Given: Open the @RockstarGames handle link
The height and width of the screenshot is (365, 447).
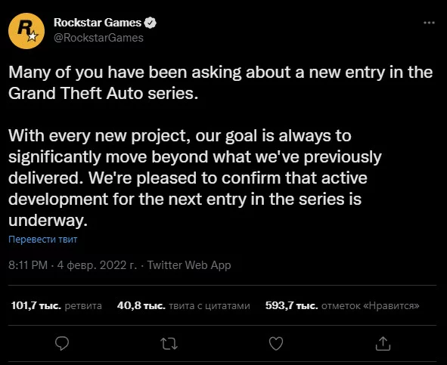Looking at the screenshot, I should (x=98, y=38).
